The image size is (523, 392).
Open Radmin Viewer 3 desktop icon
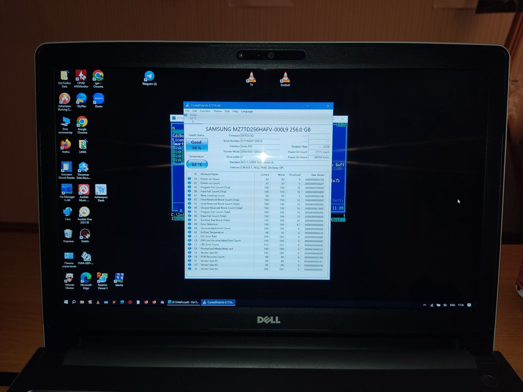[x=103, y=281]
